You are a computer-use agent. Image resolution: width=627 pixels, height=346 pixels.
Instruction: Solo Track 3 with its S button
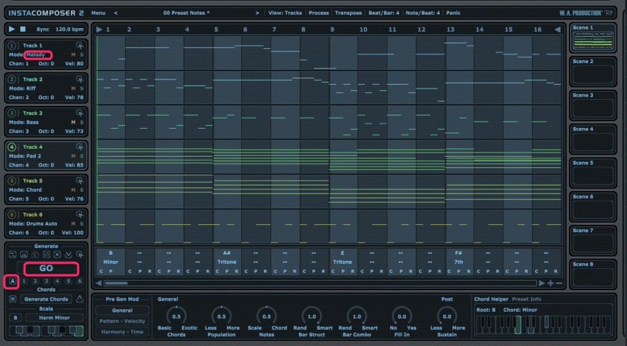coord(81,122)
